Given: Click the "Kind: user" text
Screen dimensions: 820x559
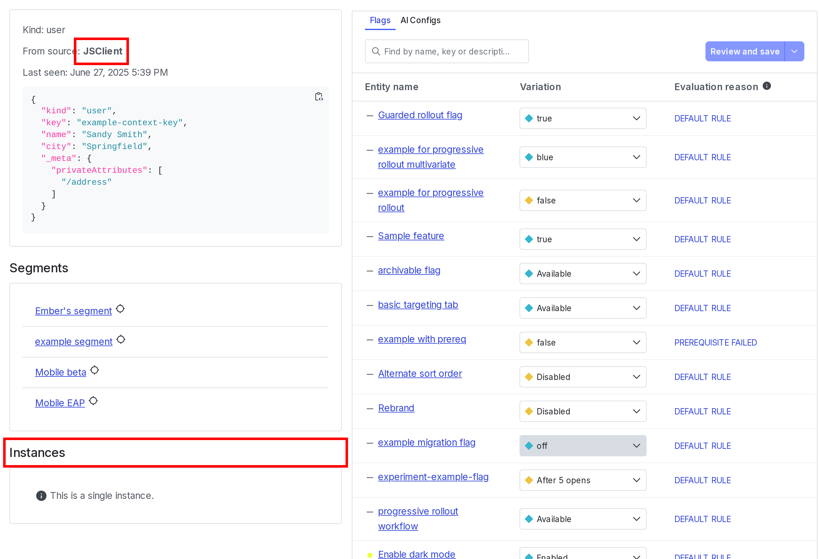Looking at the screenshot, I should 44,30.
